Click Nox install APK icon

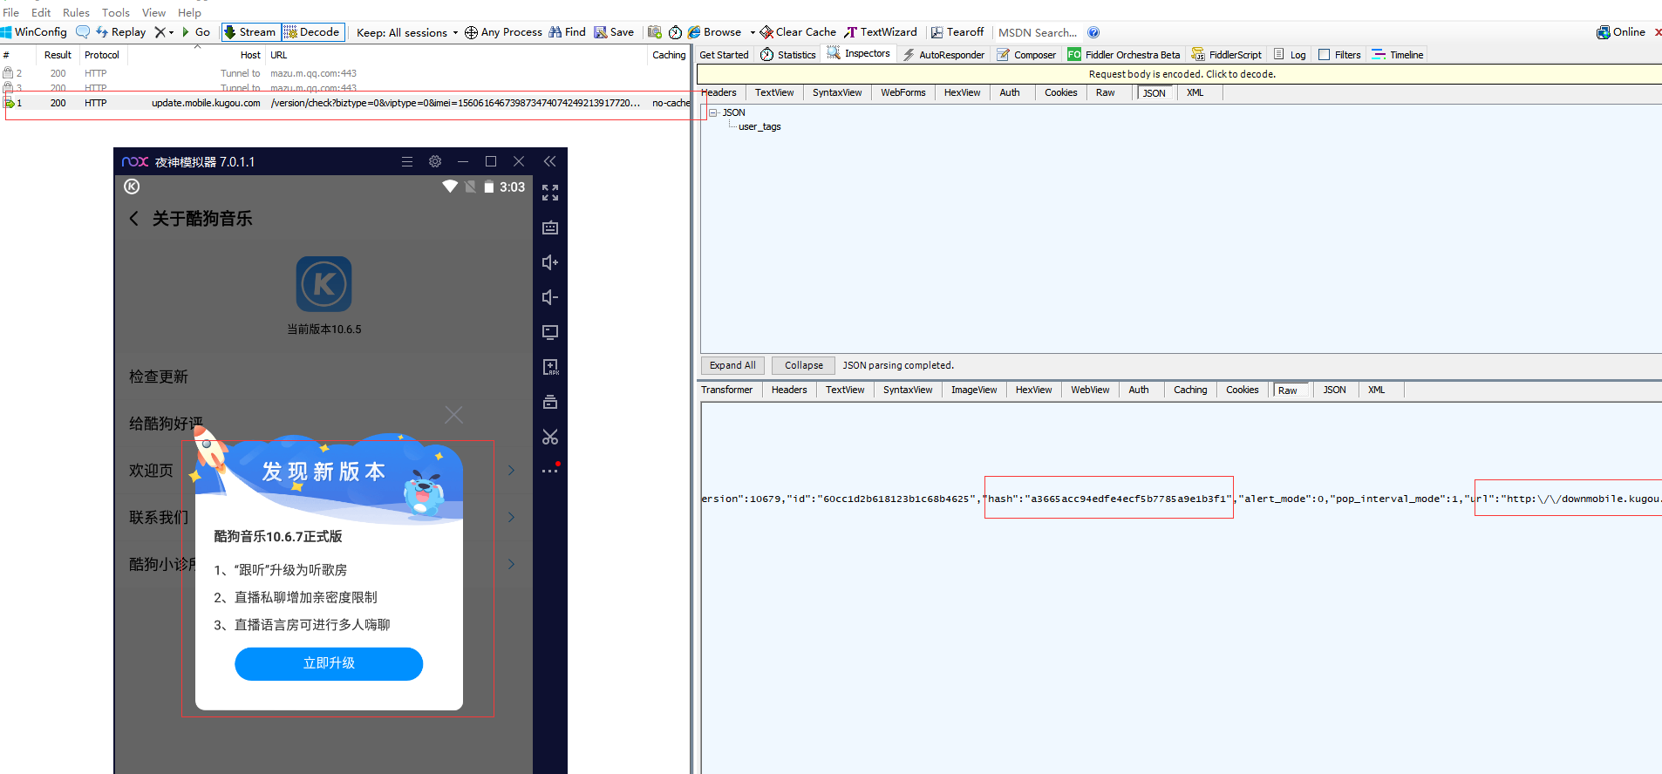(550, 367)
